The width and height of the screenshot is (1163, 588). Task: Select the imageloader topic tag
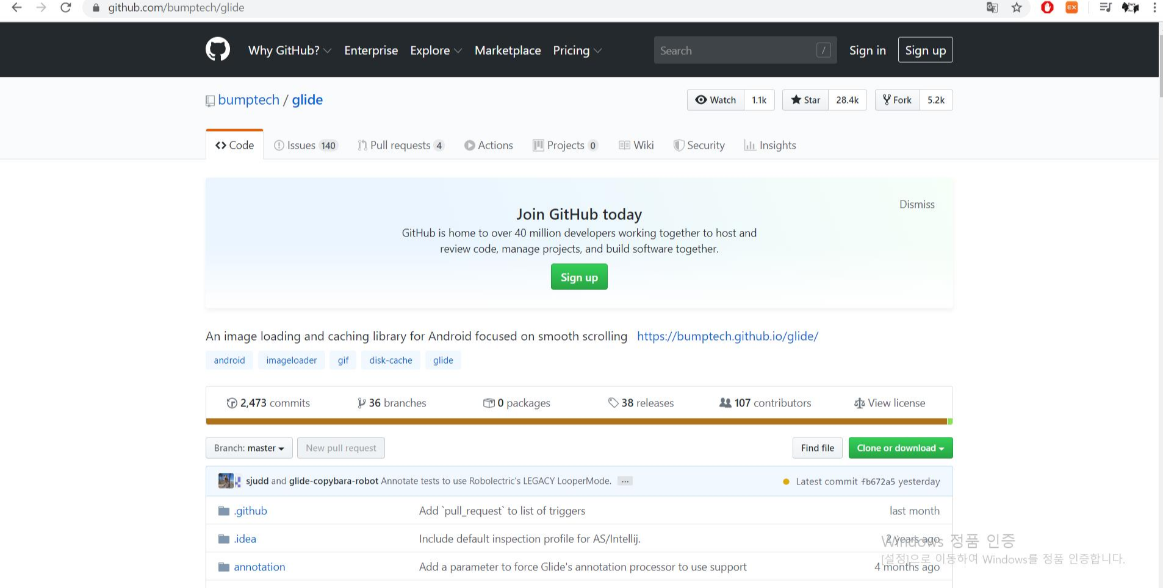[x=291, y=360]
